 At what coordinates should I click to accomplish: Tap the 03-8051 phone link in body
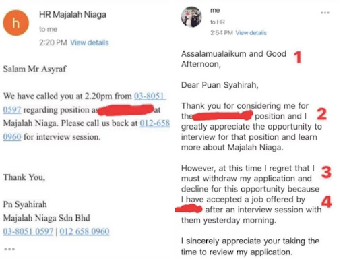(x=150, y=96)
